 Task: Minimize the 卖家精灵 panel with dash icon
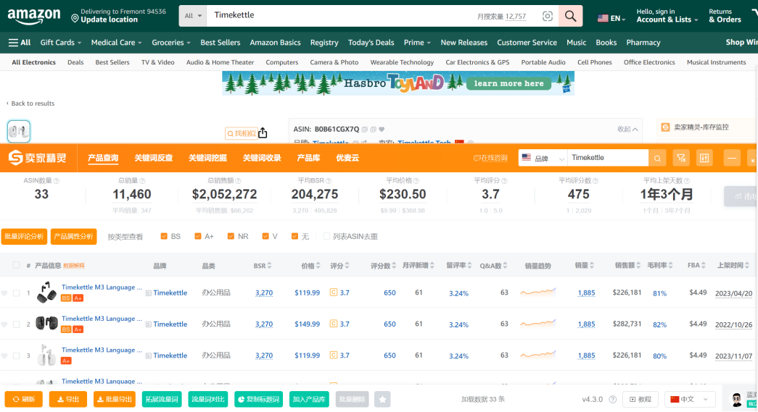[732, 158]
